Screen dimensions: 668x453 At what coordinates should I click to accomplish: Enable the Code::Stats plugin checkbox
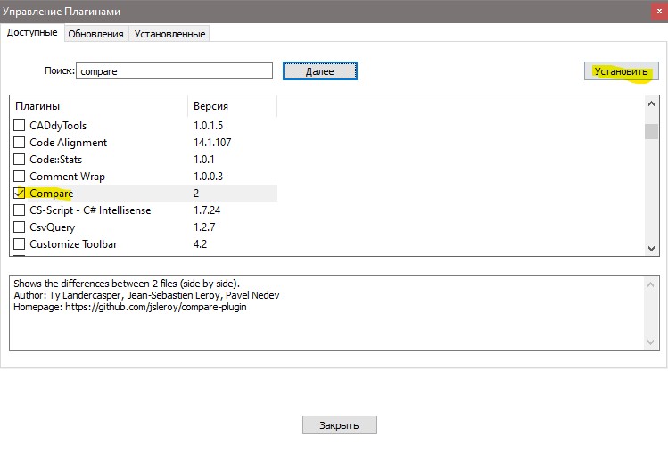pos(19,160)
